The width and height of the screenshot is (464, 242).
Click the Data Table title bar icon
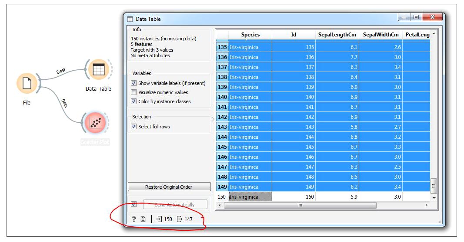(x=130, y=19)
